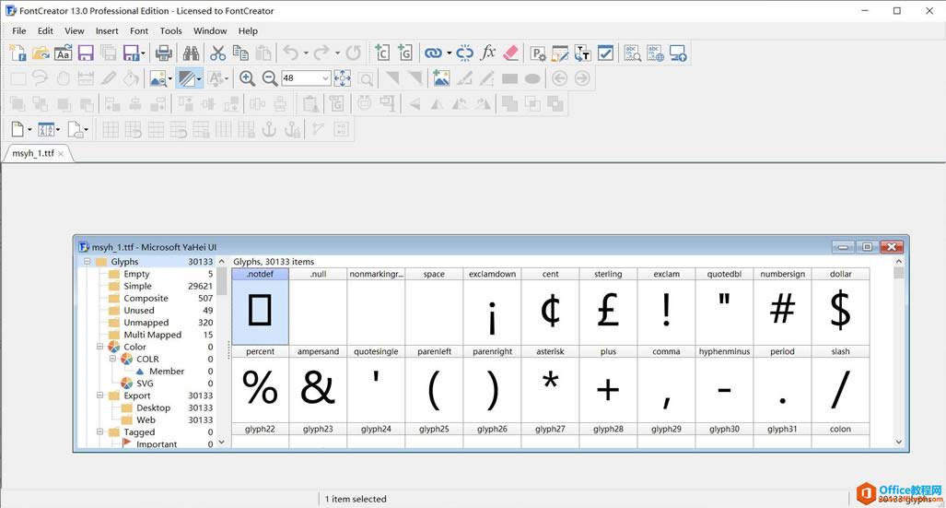Viewport: 946px width, 508px height.
Task: Click the glyph grid vertical scrollbar down arrow
Action: (x=899, y=443)
